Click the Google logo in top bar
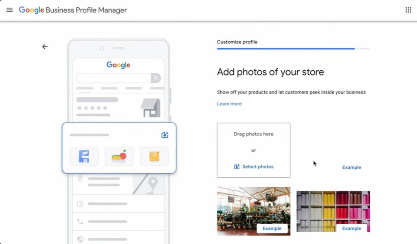This screenshot has height=244, width=417. point(32,10)
